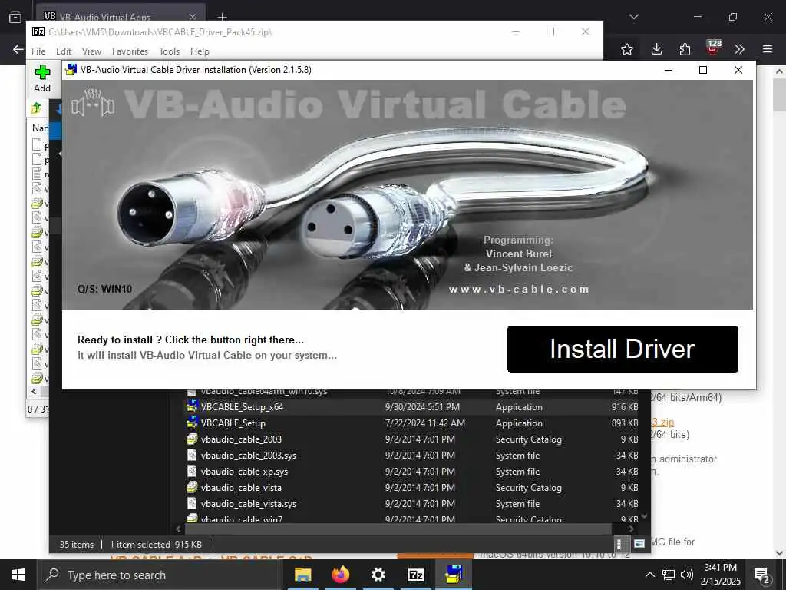Switch to Firefox from the taskbar
The width and height of the screenshot is (786, 590).
point(340,575)
